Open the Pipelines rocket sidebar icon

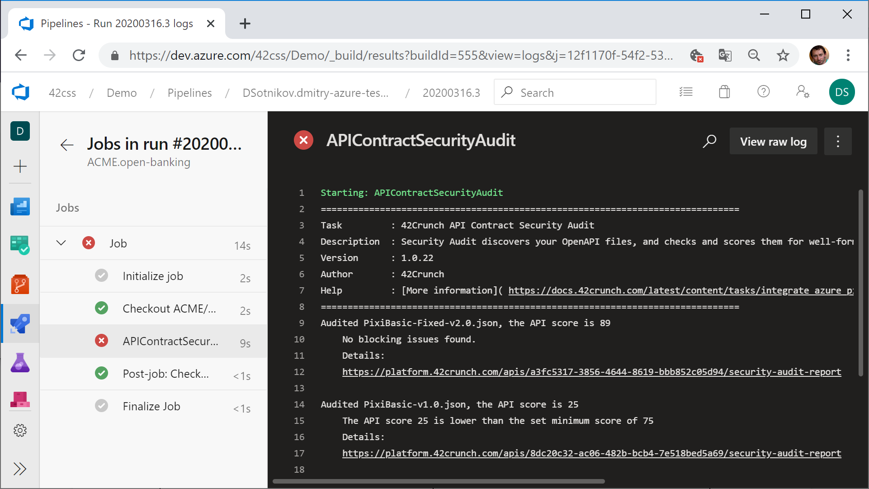coord(20,323)
